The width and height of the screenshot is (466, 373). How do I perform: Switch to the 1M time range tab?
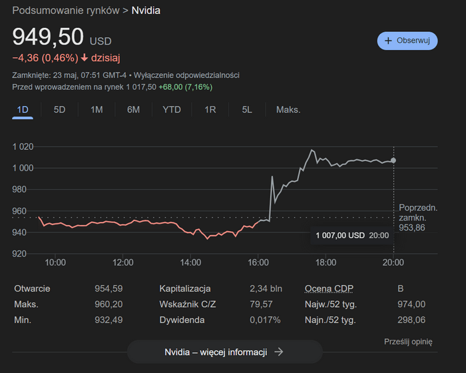coord(97,110)
